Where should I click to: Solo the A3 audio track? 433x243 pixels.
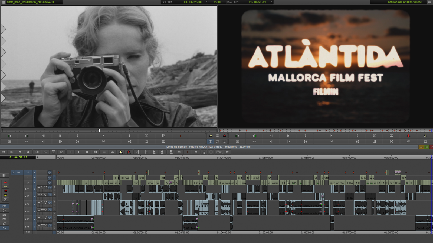[54, 202]
